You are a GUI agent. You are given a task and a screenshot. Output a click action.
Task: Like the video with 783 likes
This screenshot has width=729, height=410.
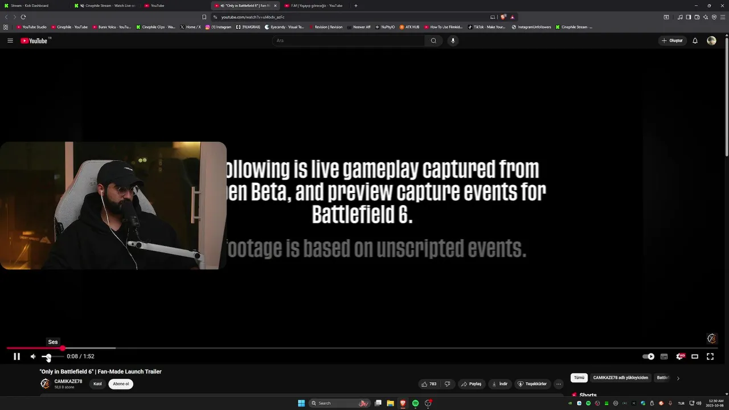point(428,384)
